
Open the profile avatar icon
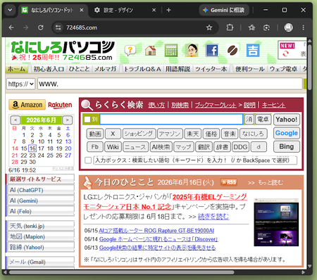(x=288, y=27)
